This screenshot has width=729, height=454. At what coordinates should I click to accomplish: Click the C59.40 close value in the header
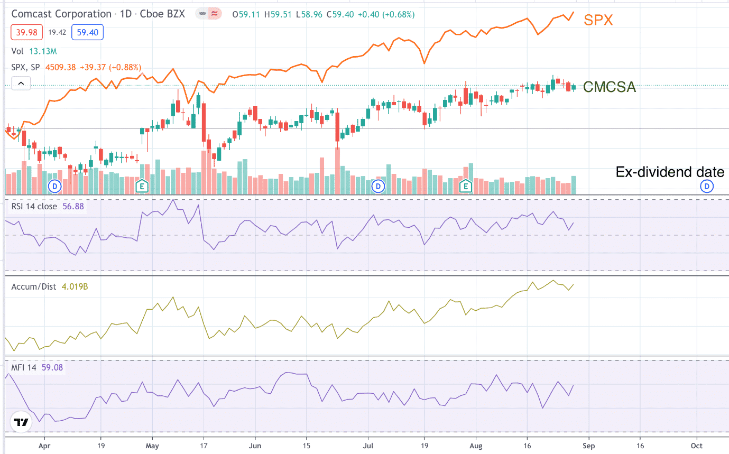point(340,14)
